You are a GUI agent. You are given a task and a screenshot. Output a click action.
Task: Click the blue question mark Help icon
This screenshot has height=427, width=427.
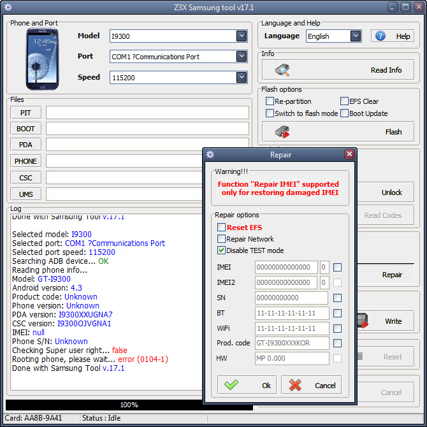tap(380, 36)
